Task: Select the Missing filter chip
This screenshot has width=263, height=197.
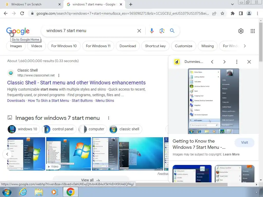Action: pyautogui.click(x=208, y=46)
